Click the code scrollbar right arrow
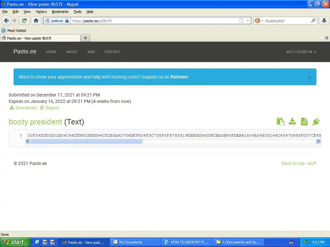This screenshot has width=330, height=247. 318,141
